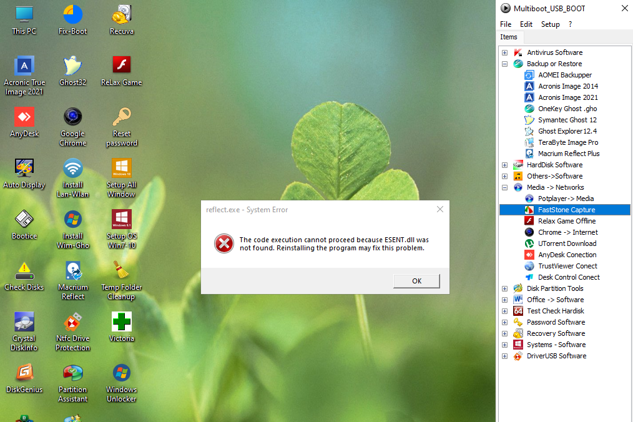Expand Recovery Software tree node
This screenshot has width=633, height=422.
504,333
